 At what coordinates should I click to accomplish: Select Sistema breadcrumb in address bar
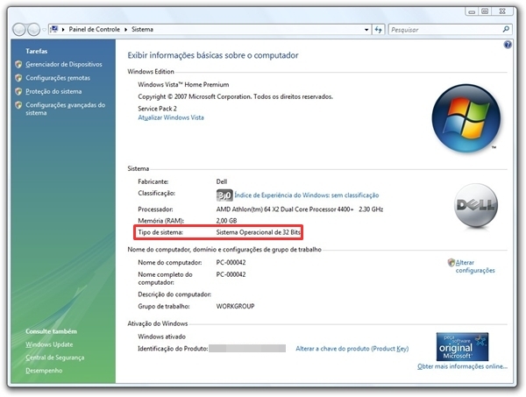pyautogui.click(x=142, y=30)
